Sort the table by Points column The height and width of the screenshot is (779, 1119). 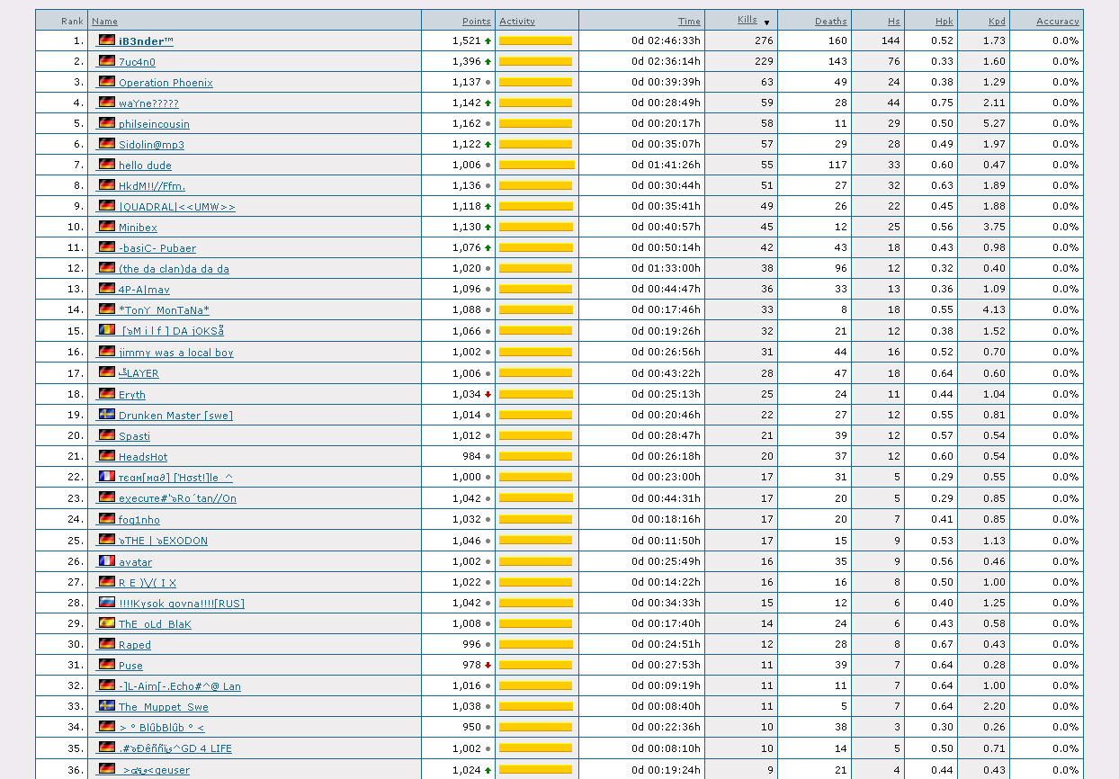[476, 21]
